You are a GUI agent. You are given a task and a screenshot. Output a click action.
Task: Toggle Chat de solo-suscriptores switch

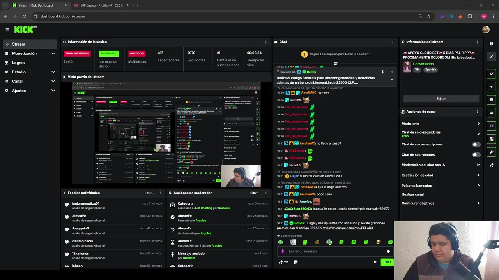(x=476, y=144)
